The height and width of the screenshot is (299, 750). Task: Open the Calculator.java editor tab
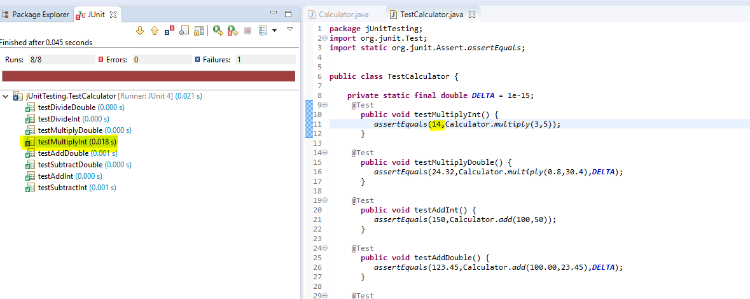pos(338,15)
